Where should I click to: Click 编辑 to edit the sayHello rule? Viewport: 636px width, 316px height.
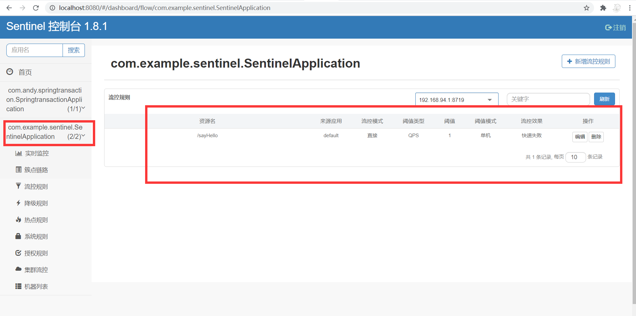tap(580, 137)
